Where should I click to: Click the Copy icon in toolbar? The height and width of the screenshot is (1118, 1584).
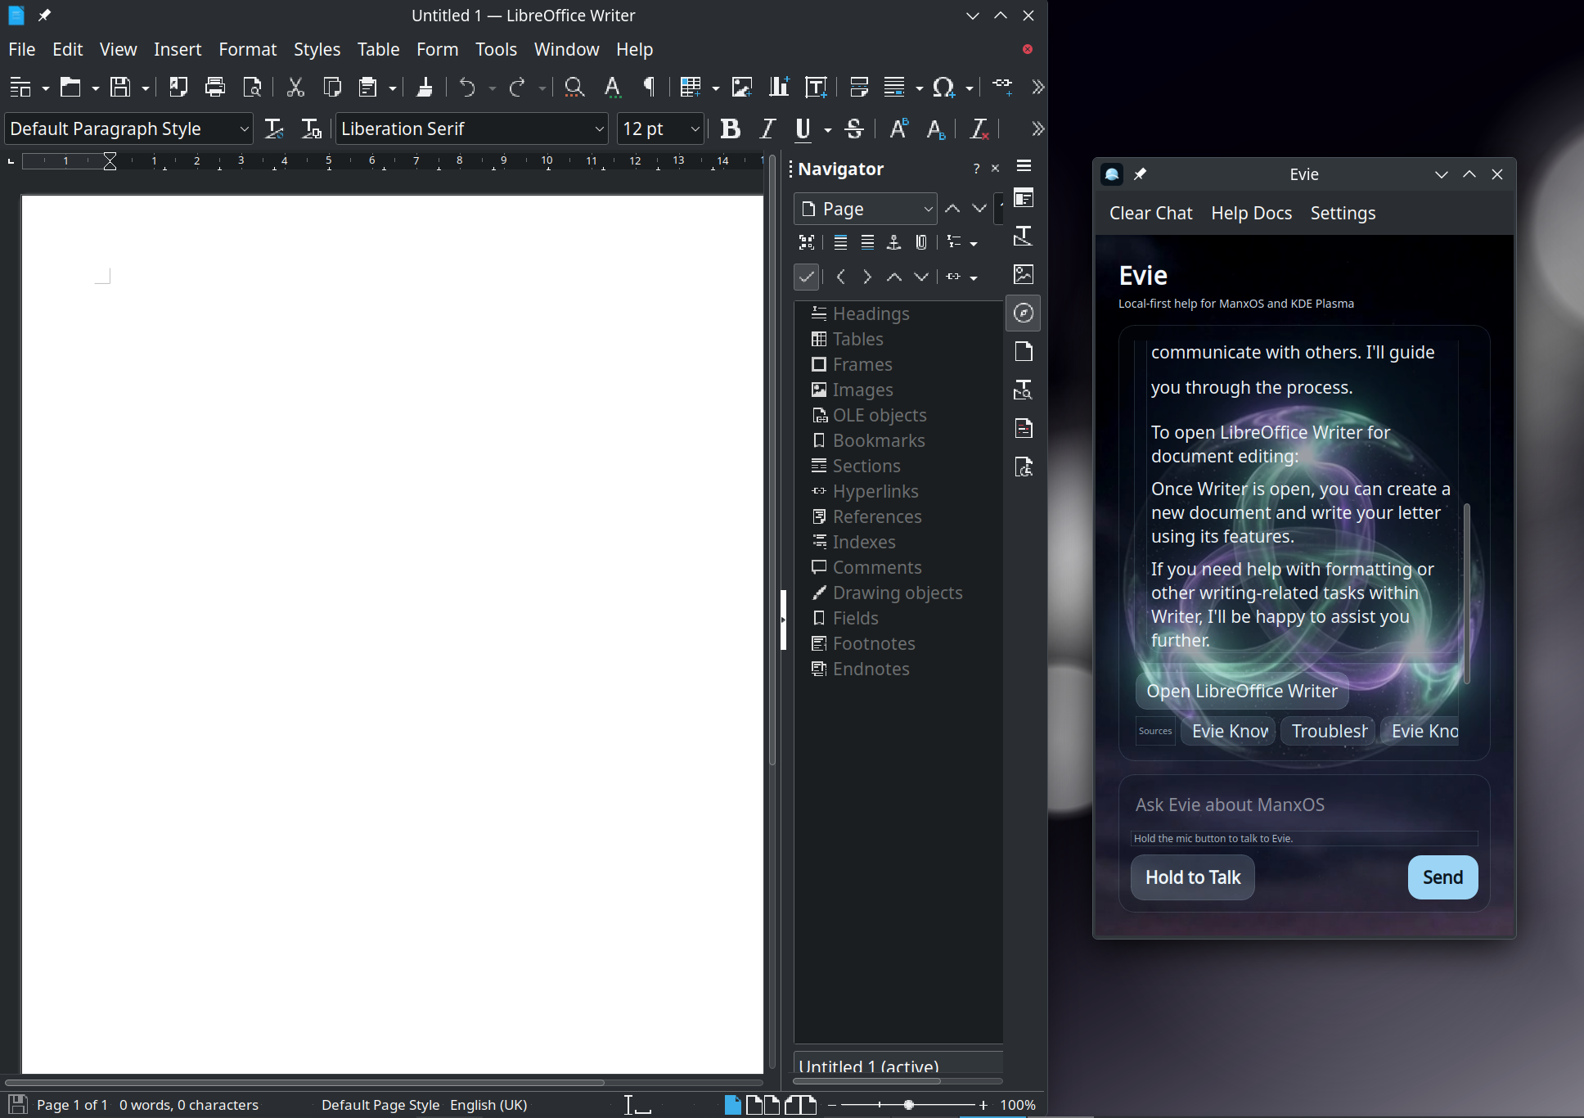(x=332, y=87)
